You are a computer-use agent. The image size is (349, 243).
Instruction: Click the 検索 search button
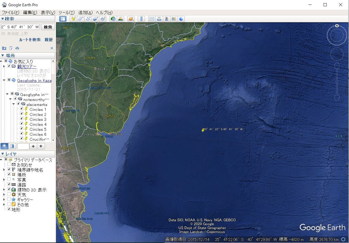(x=48, y=27)
